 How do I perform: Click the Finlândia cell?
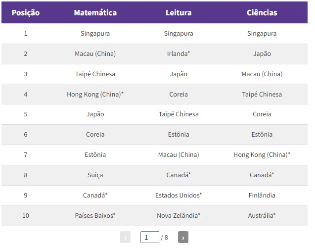[262, 195]
